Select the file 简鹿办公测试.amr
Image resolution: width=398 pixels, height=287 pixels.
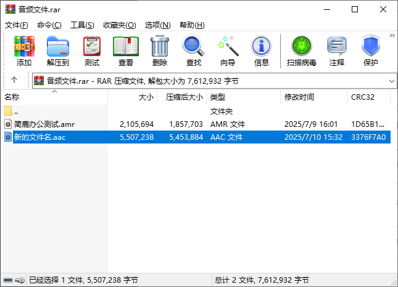point(44,124)
